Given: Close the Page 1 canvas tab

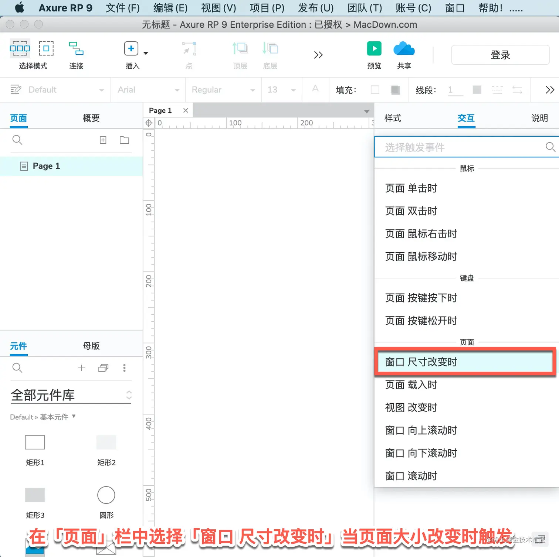Looking at the screenshot, I should [186, 110].
